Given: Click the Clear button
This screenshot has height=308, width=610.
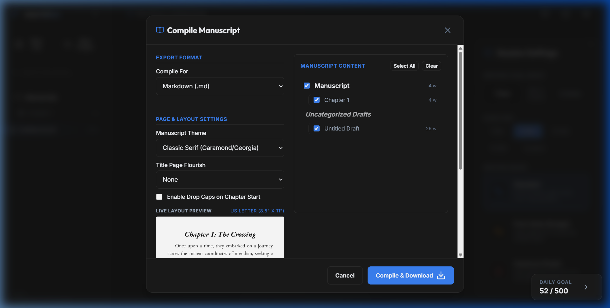Looking at the screenshot, I should 431,66.
